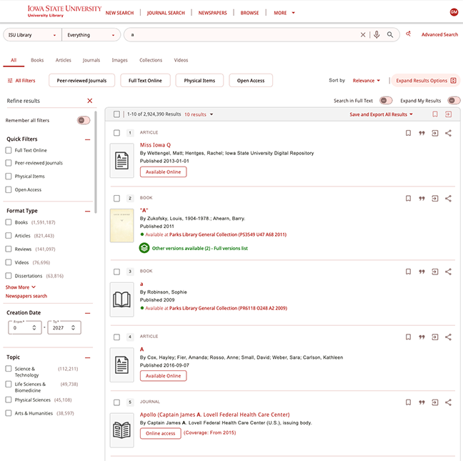Bookmark the Zukofsky "A" book record

pos(408,199)
